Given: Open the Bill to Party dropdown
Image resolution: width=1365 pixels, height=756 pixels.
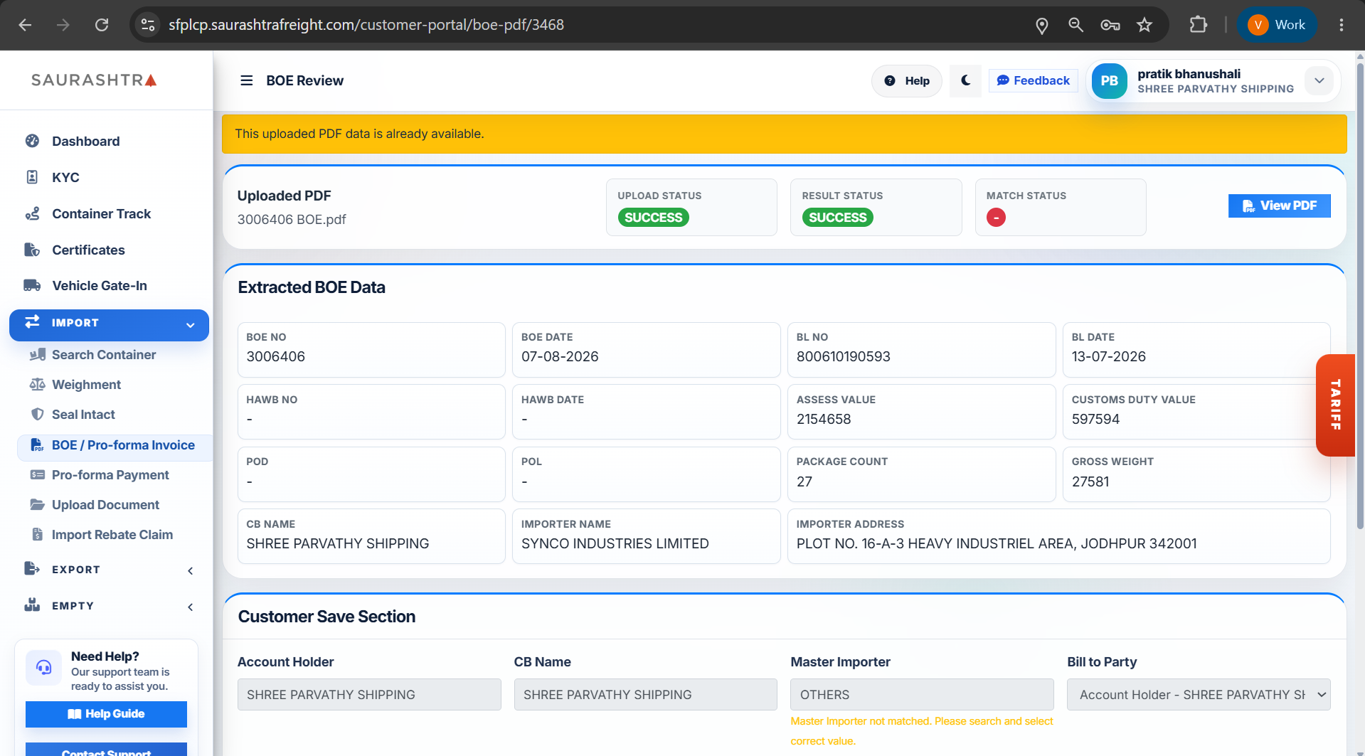Looking at the screenshot, I should pyautogui.click(x=1199, y=694).
